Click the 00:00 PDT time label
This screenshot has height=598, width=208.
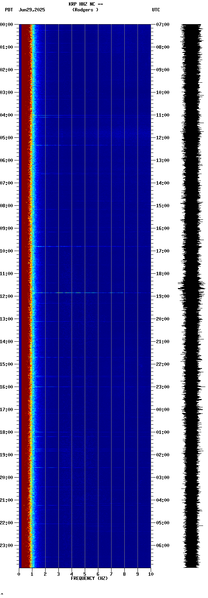coord(6,25)
